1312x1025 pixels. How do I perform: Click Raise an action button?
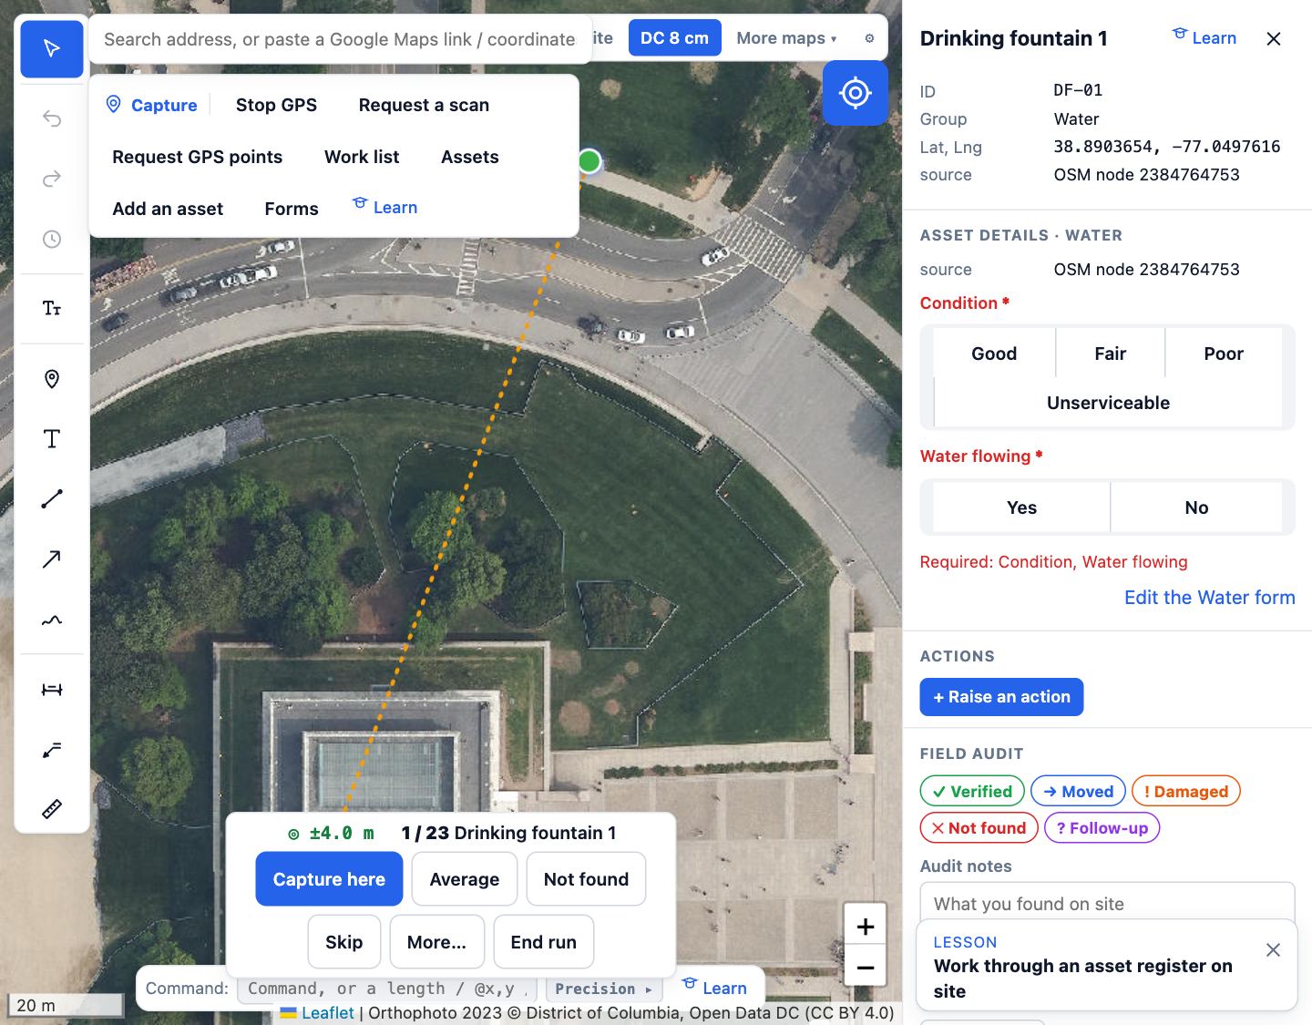(1001, 697)
